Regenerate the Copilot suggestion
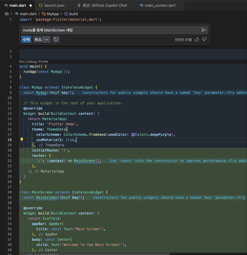 (x=56, y=39)
